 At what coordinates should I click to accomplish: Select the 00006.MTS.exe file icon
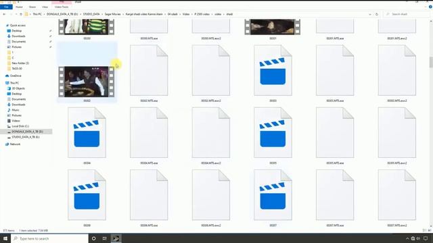pos(149,195)
